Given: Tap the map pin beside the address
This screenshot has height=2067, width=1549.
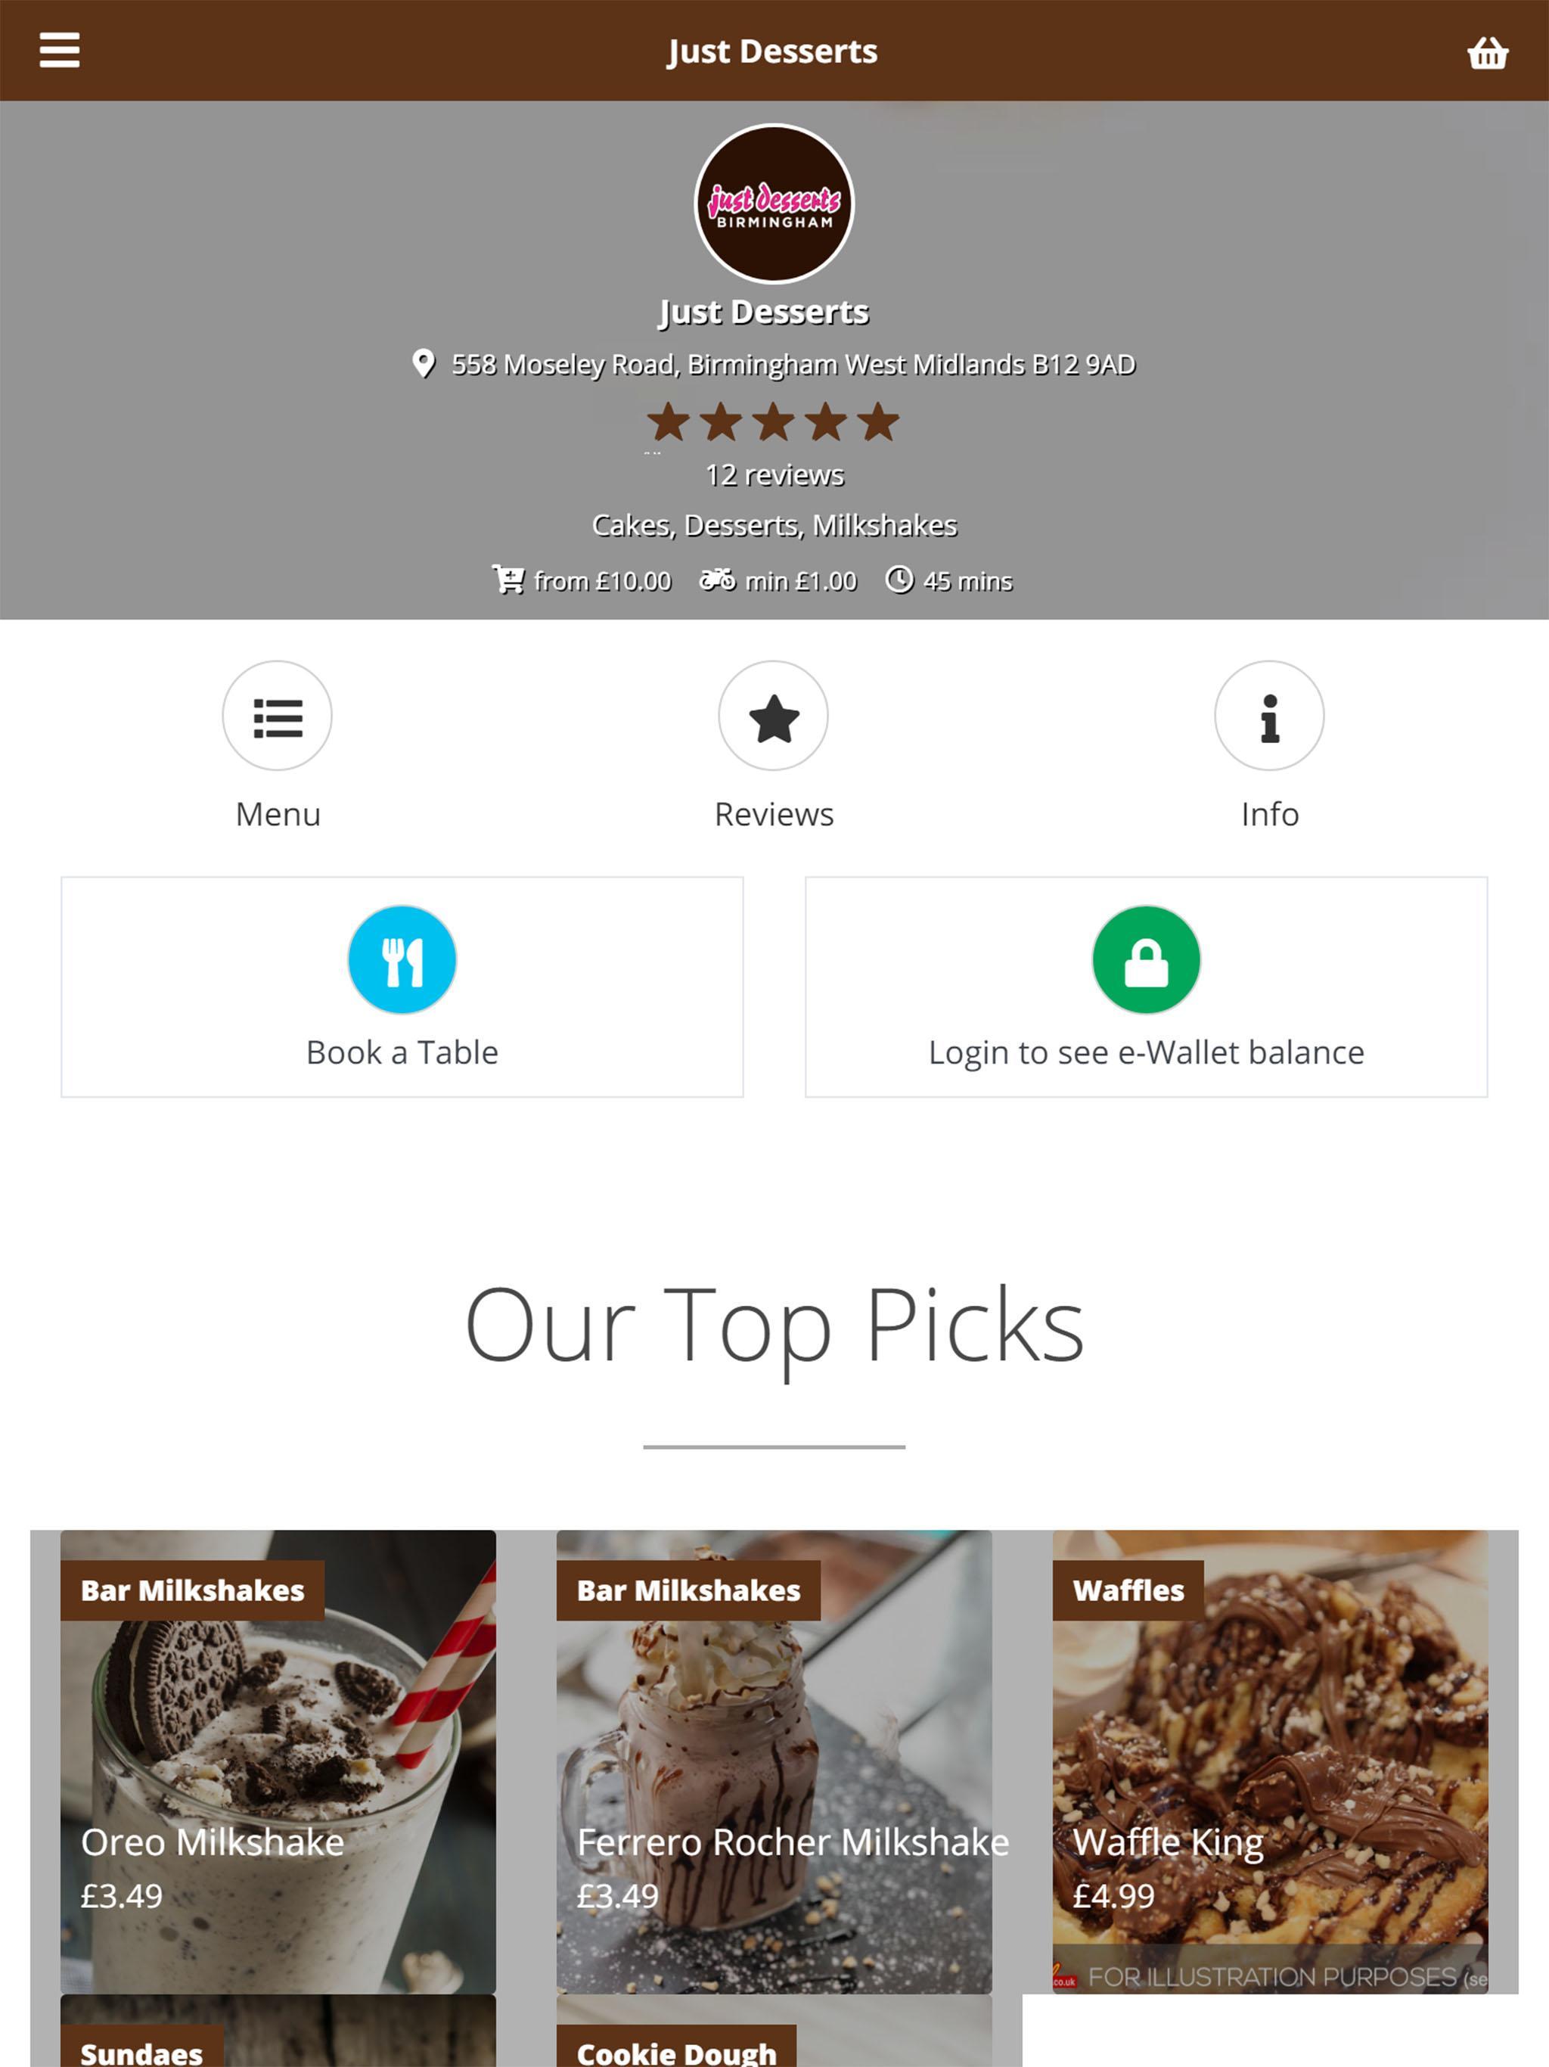Looking at the screenshot, I should coord(424,363).
